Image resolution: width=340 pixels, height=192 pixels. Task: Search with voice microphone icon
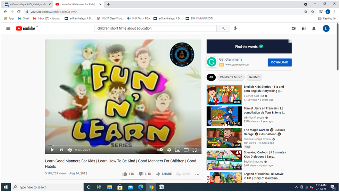(x=235, y=29)
